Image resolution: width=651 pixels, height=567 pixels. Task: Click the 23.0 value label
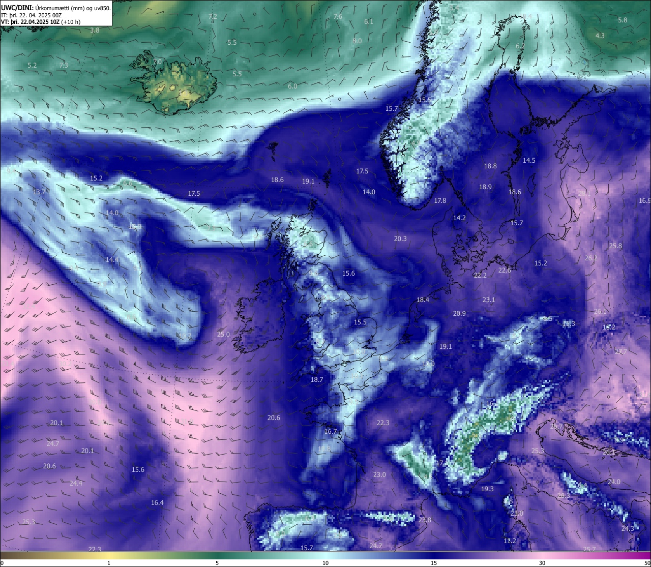[x=379, y=474]
